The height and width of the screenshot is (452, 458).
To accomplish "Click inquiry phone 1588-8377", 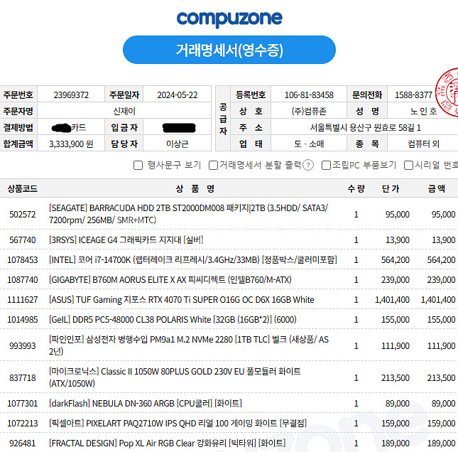I will [413, 95].
